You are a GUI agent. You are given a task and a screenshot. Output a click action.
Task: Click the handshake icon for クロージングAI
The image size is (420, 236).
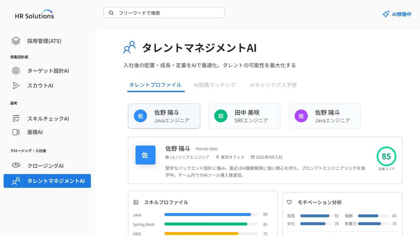pos(16,166)
